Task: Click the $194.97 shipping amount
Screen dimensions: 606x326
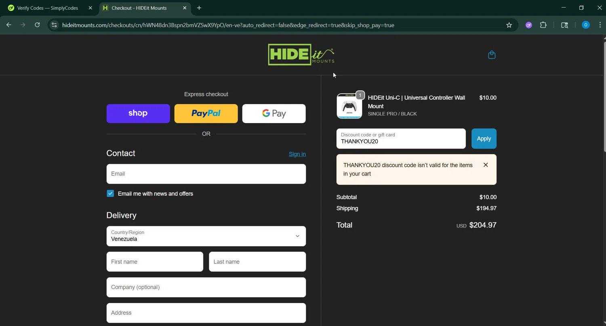Action: (x=486, y=209)
